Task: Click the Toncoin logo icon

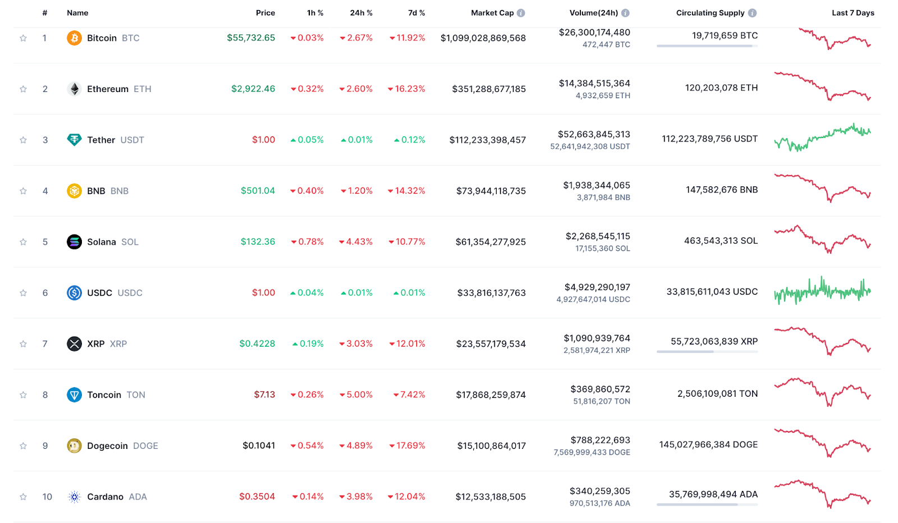Action: click(x=74, y=395)
